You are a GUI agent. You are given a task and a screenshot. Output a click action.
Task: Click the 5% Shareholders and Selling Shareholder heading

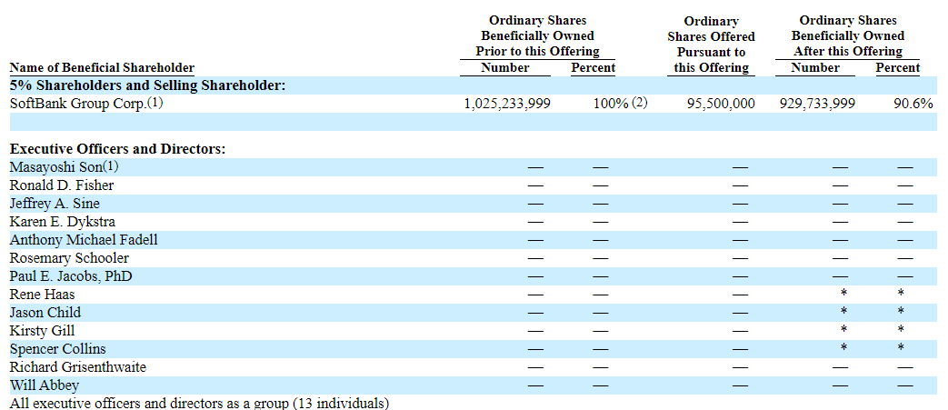coord(147,85)
